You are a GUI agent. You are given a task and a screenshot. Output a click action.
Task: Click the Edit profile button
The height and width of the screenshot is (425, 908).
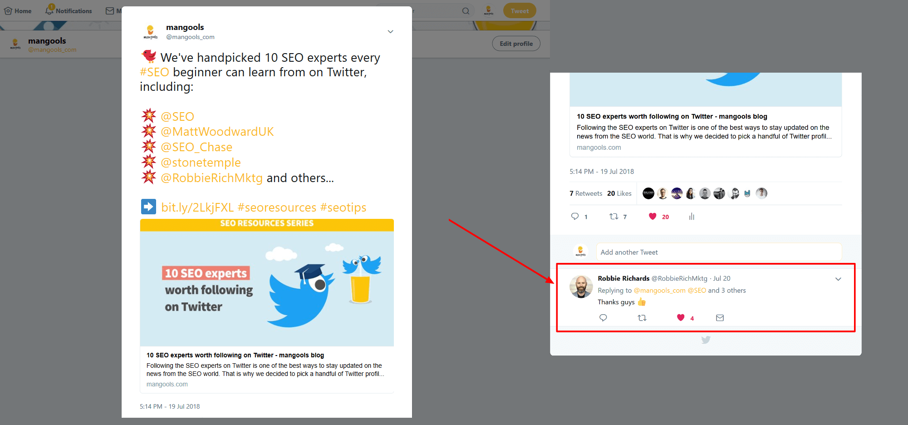click(x=516, y=44)
